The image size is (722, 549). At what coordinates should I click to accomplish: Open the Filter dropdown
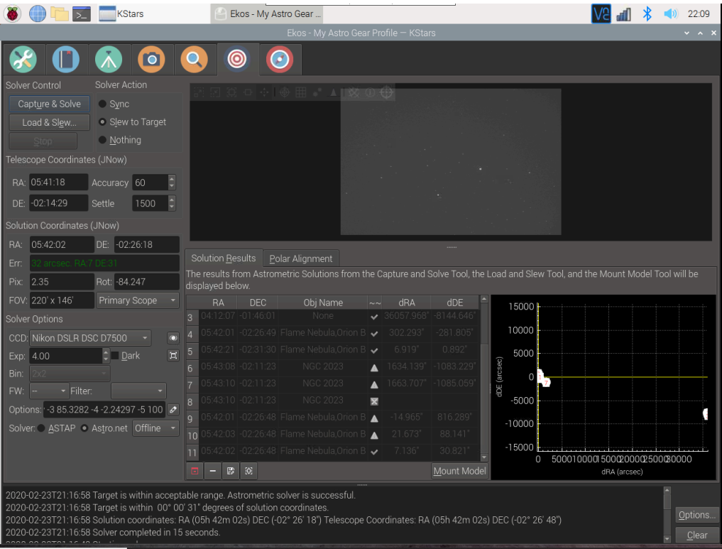tap(138, 391)
